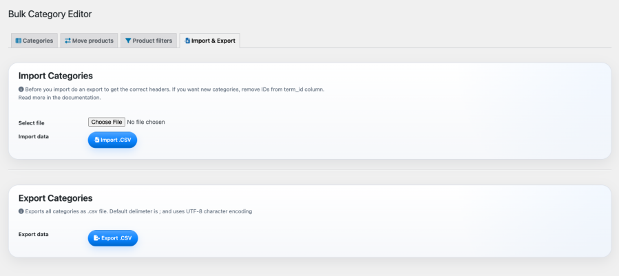The image size is (619, 276).
Task: Switch to Move products tab
Action: [x=90, y=41]
